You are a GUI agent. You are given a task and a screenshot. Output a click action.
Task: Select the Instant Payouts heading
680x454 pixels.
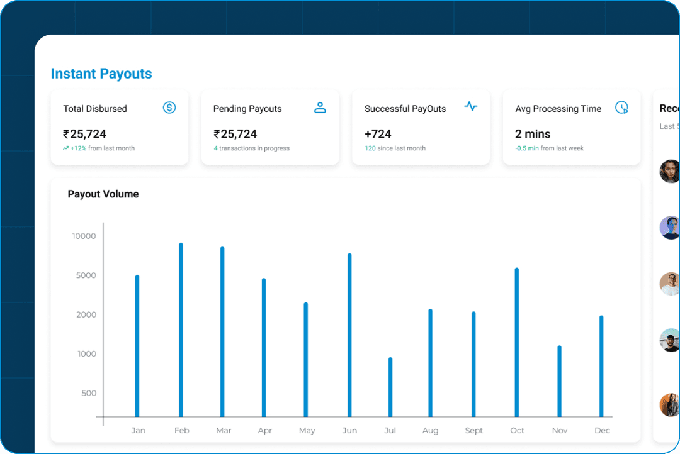pos(101,74)
